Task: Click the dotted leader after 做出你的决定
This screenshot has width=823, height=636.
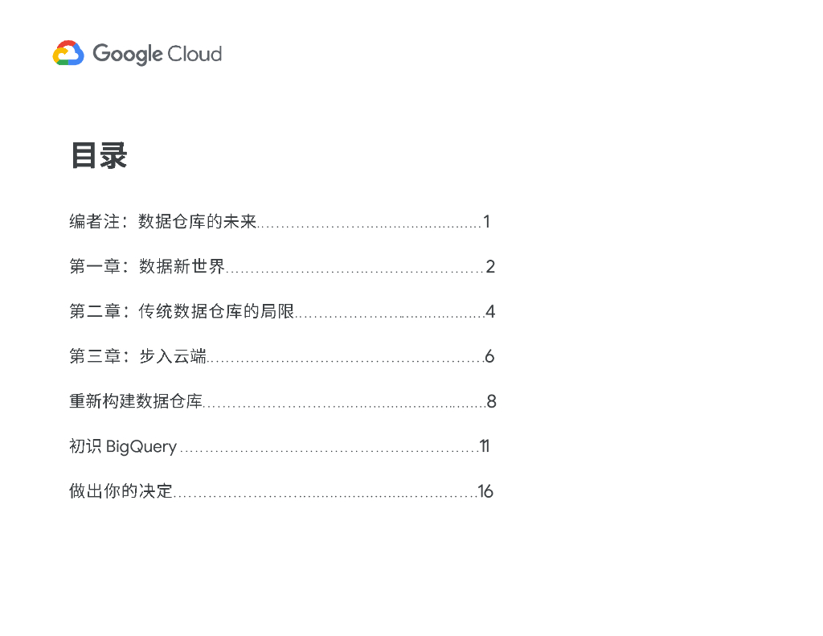Action: coord(325,494)
